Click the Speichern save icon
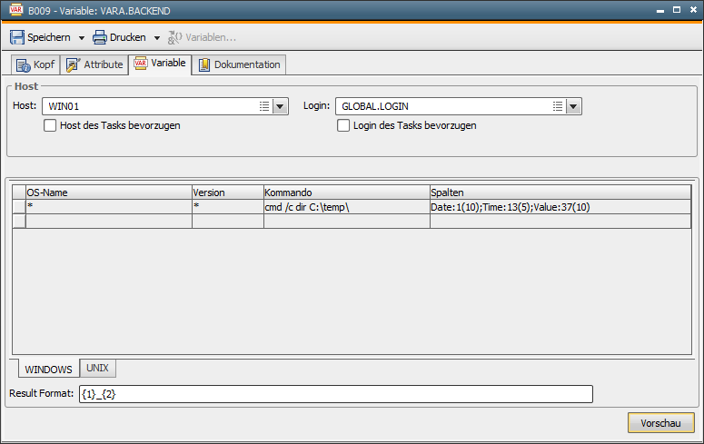Screen dimensions: 704x444 pos(17,38)
